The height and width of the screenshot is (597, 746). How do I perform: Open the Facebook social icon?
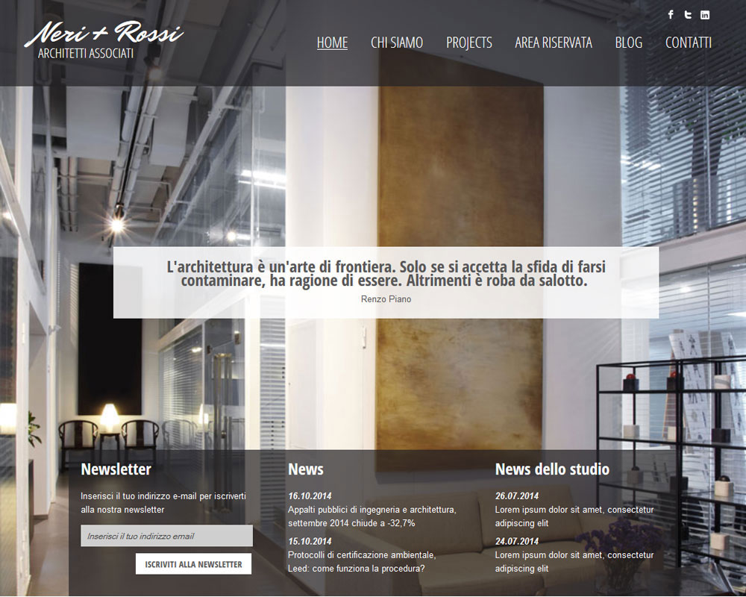(x=671, y=15)
